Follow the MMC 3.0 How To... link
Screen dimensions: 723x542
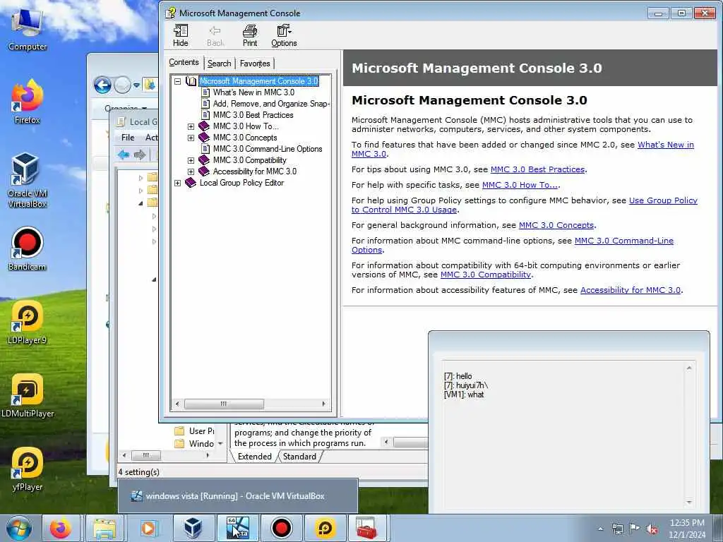(x=520, y=185)
